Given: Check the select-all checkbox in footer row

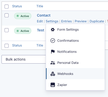Looking at the screenshot, I should tap(7, 46).
